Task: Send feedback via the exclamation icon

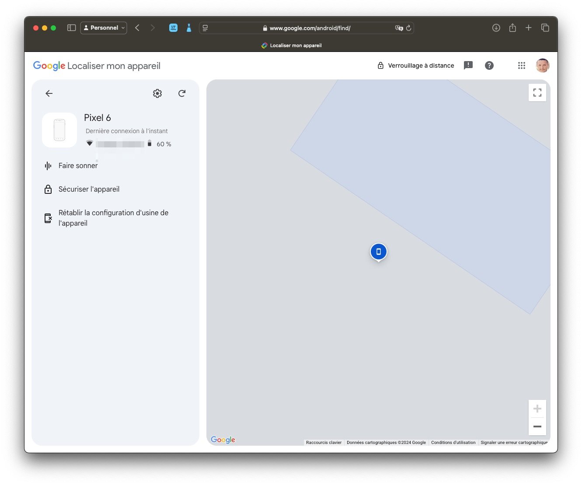Action: click(468, 65)
